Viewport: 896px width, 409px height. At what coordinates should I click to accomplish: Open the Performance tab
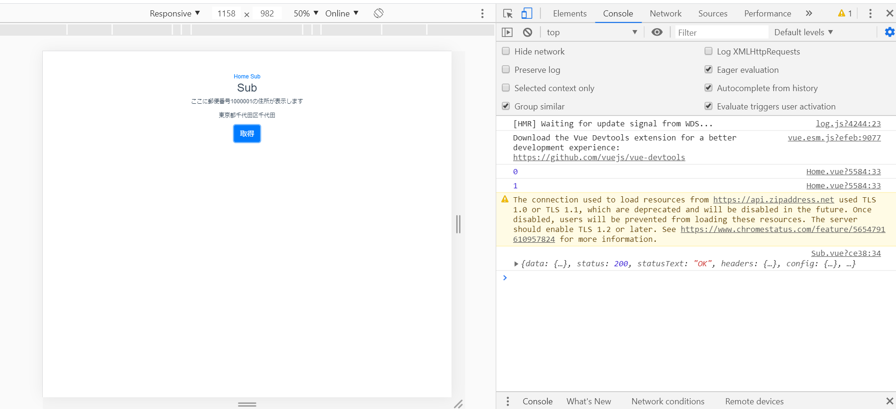pos(768,14)
